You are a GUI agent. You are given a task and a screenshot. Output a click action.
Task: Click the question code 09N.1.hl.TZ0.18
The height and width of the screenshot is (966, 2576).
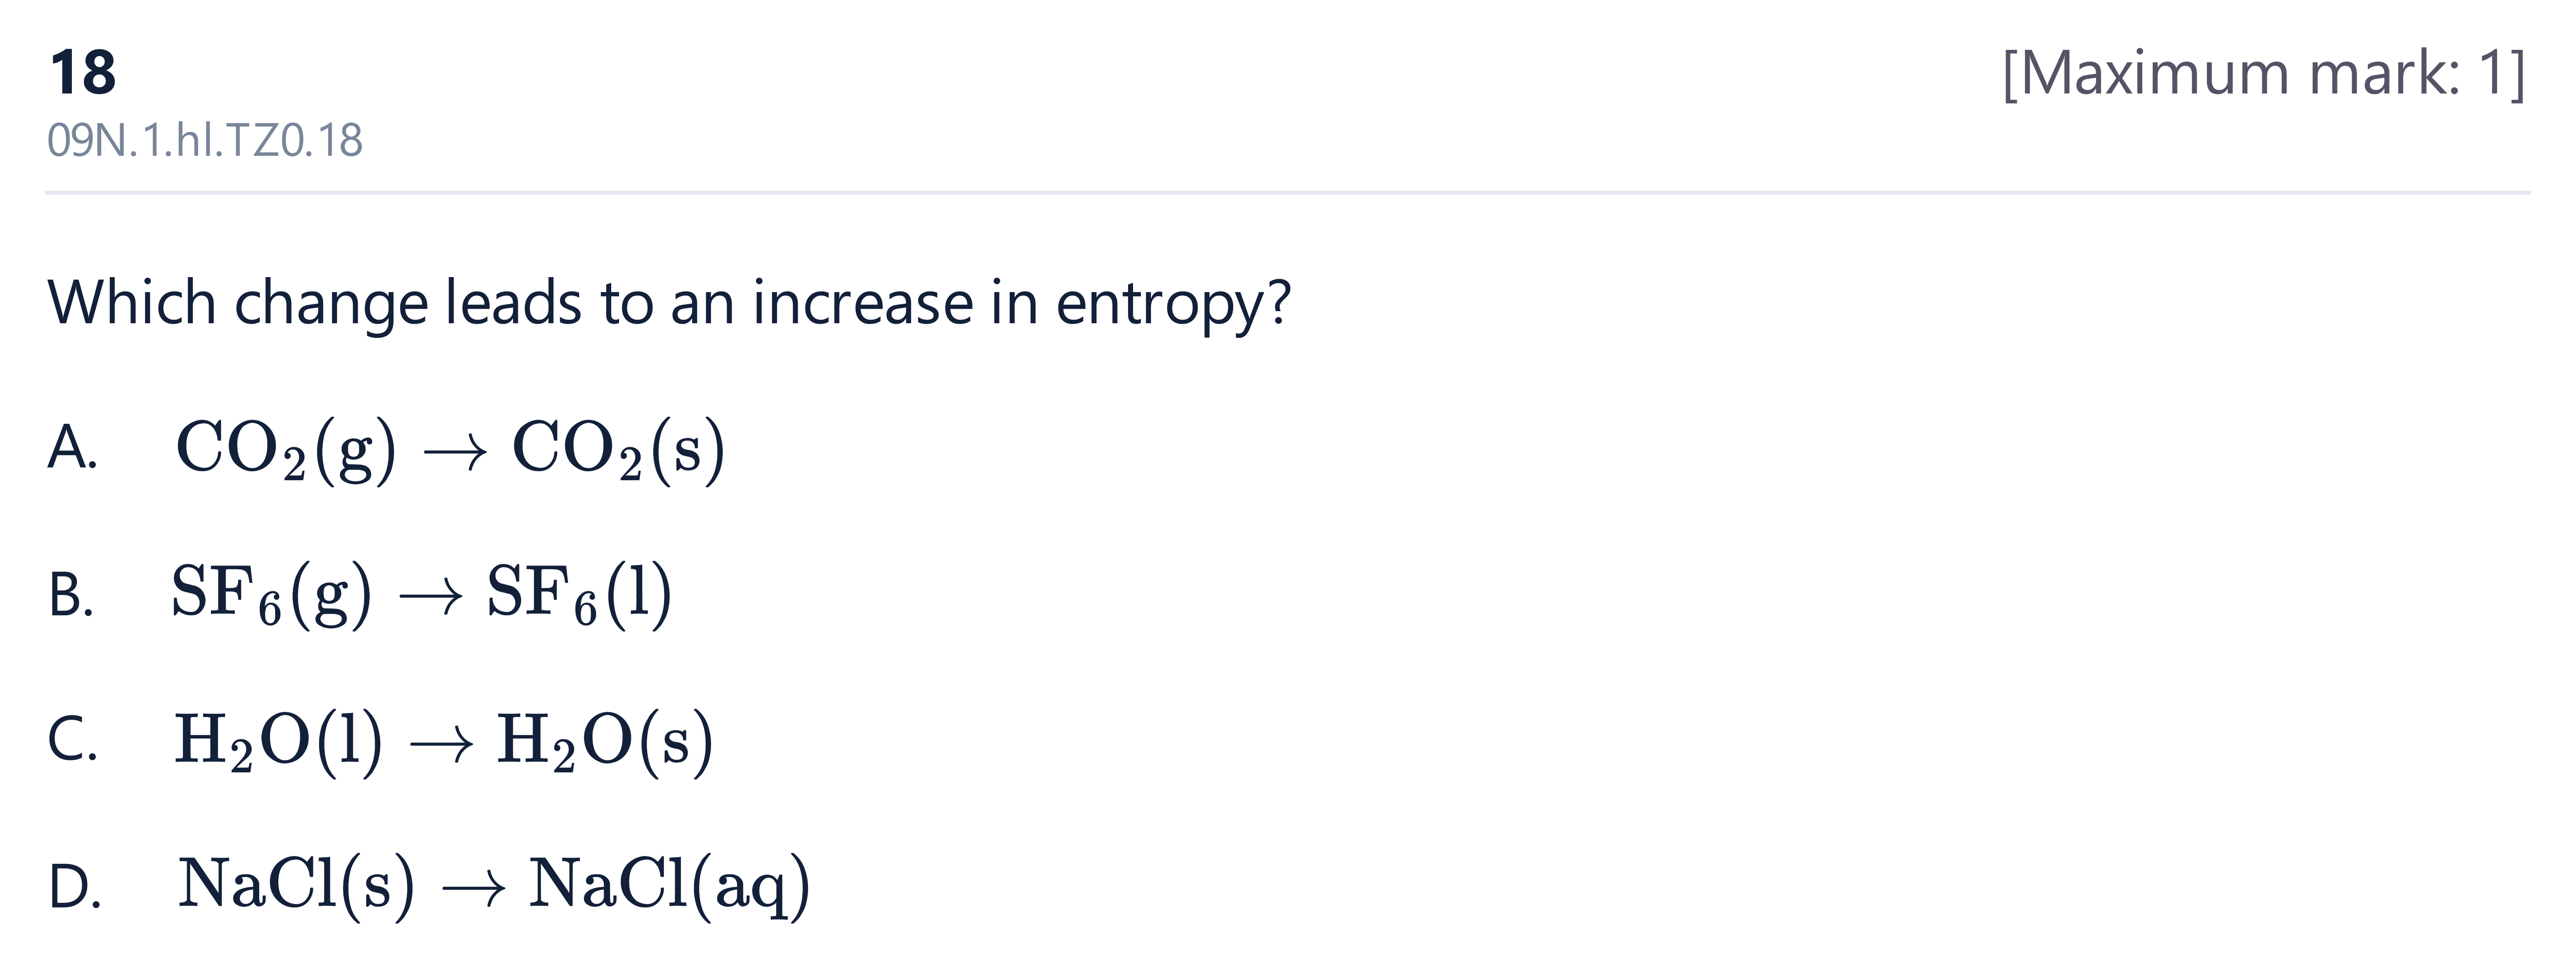(x=205, y=140)
